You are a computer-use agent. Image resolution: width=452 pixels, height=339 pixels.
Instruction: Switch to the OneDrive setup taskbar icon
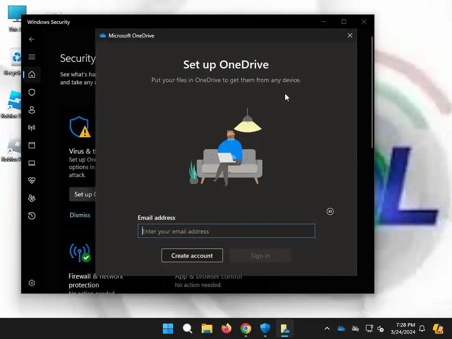click(285, 328)
